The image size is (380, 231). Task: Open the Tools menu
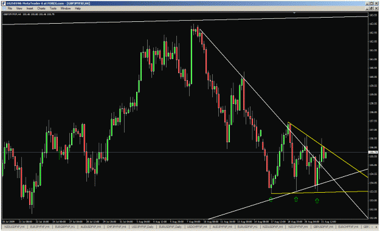pos(53,9)
